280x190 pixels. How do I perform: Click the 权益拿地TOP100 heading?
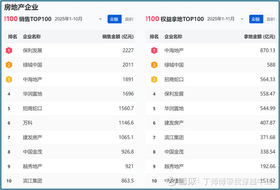point(182,19)
